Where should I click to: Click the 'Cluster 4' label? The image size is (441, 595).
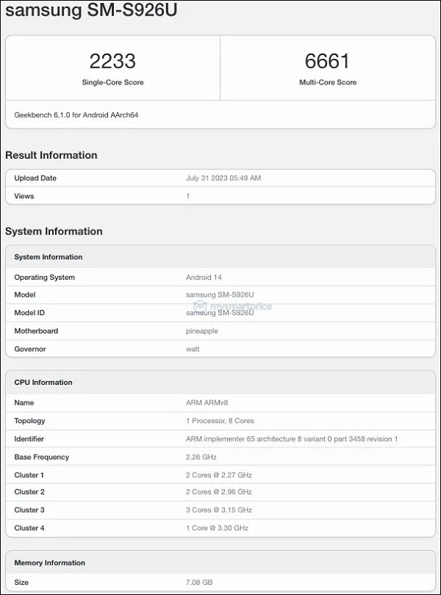click(x=29, y=528)
